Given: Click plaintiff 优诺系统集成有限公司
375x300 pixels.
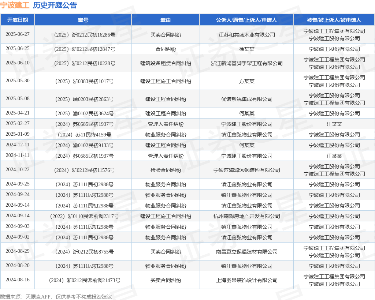Looking at the screenshot, I should 246,99.
